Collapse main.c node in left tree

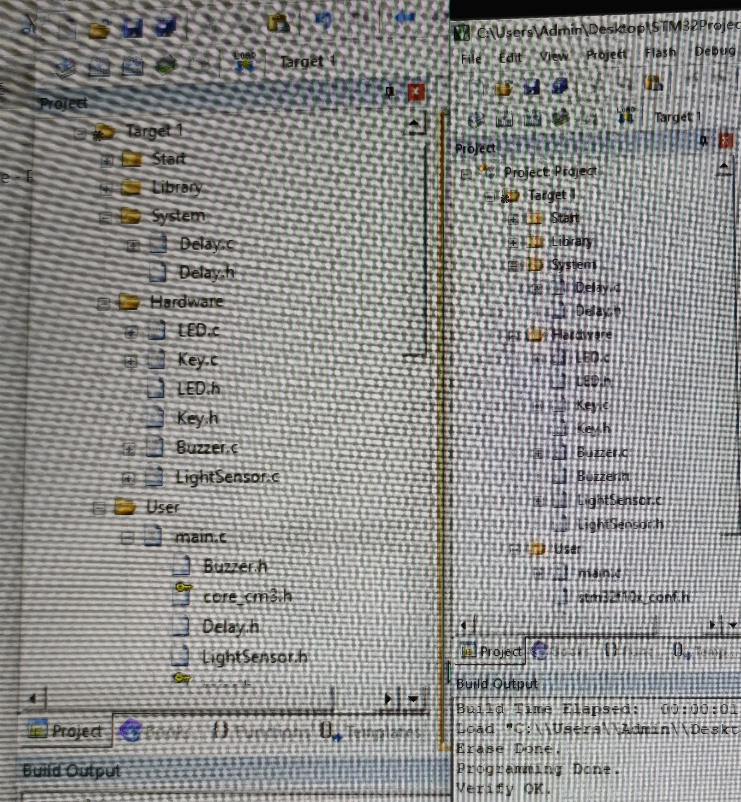(x=127, y=538)
